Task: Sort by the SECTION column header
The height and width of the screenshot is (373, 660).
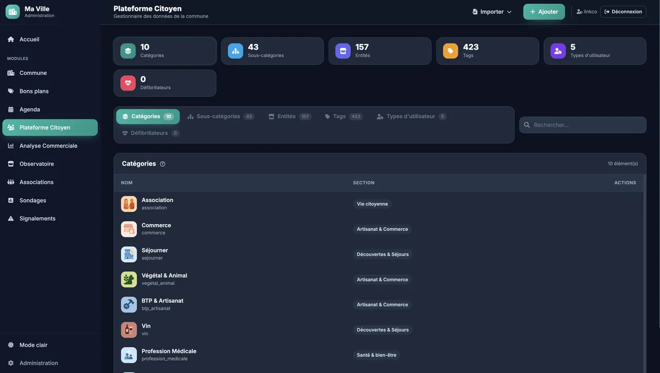Action: (x=364, y=183)
